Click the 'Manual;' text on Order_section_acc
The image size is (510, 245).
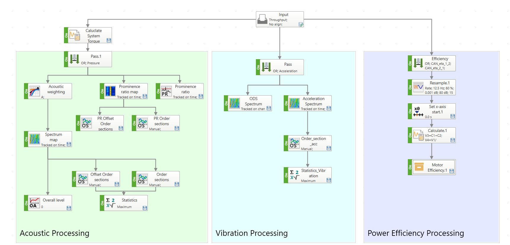307,149
